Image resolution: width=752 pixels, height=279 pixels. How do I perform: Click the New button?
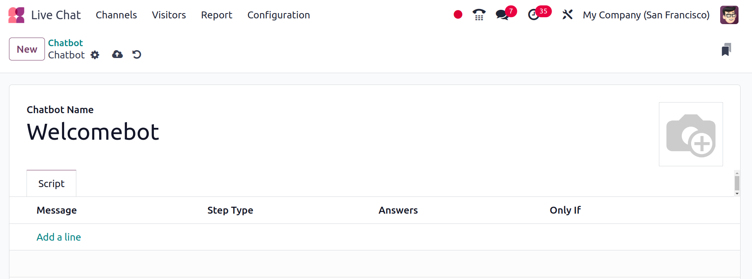click(27, 49)
